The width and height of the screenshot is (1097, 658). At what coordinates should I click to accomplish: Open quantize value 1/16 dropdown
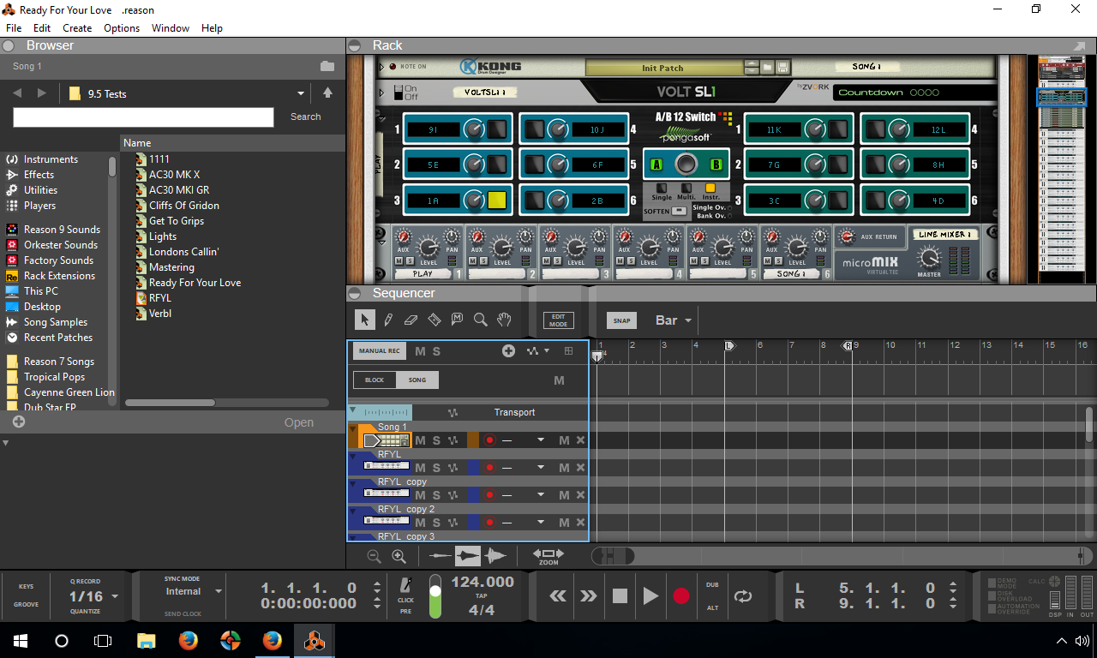point(115,596)
